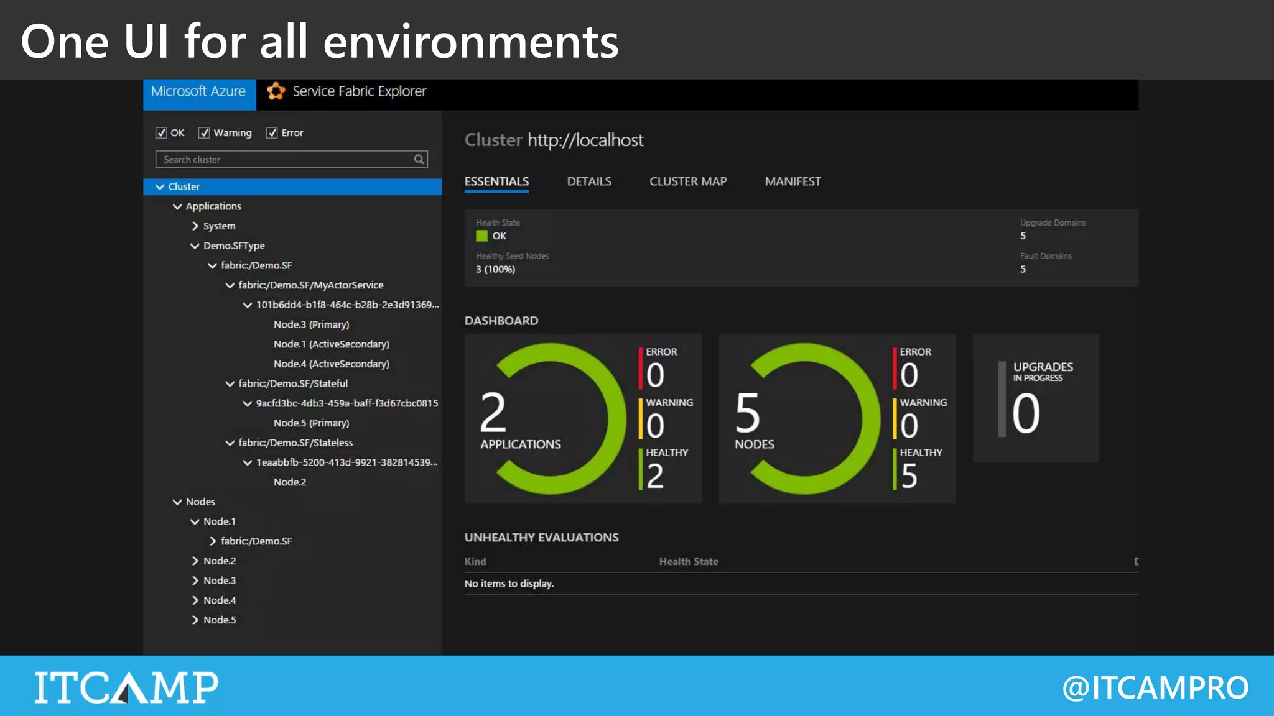Collapse the Node.1 chevron
1274x716 pixels.
point(195,522)
